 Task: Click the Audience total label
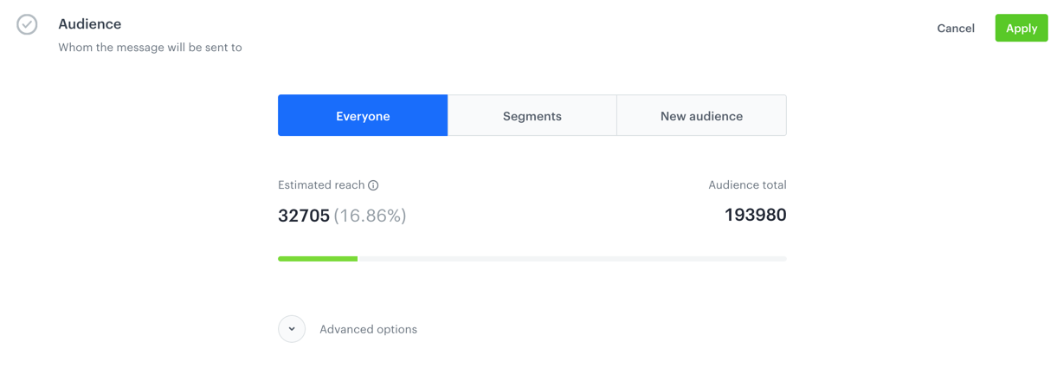(747, 185)
